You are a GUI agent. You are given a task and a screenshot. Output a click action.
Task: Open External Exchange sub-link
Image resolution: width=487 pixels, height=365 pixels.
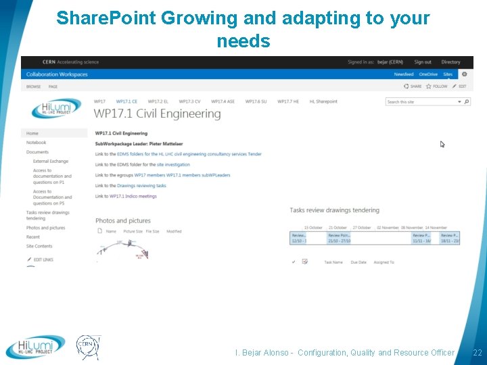(x=51, y=161)
